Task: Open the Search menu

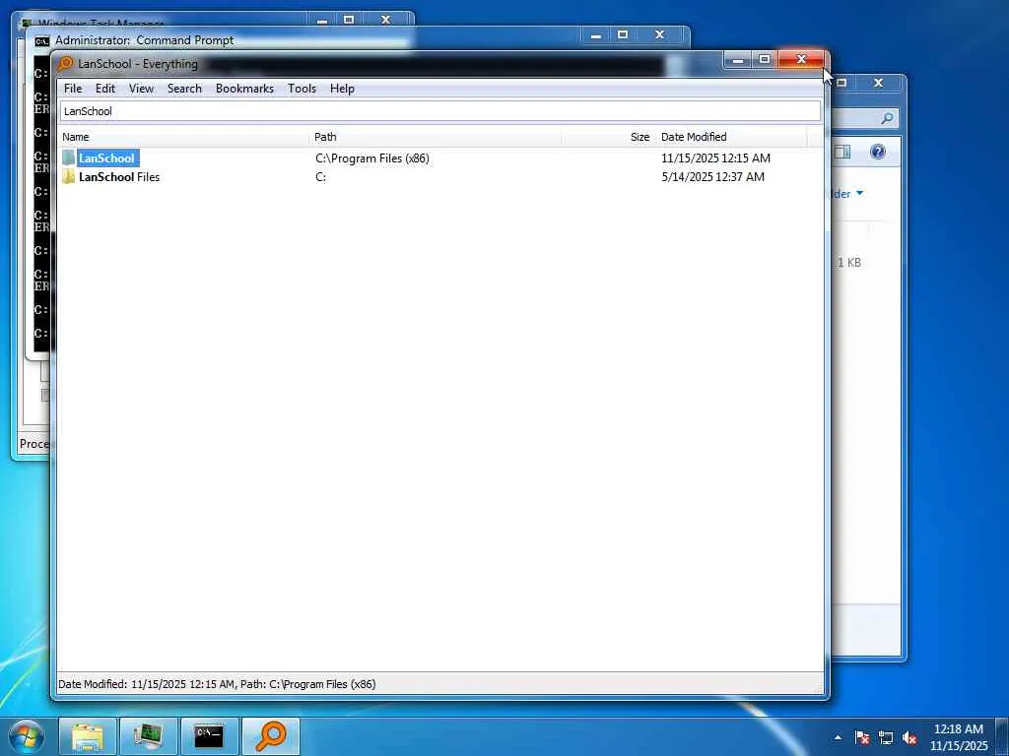Action: pyautogui.click(x=184, y=89)
